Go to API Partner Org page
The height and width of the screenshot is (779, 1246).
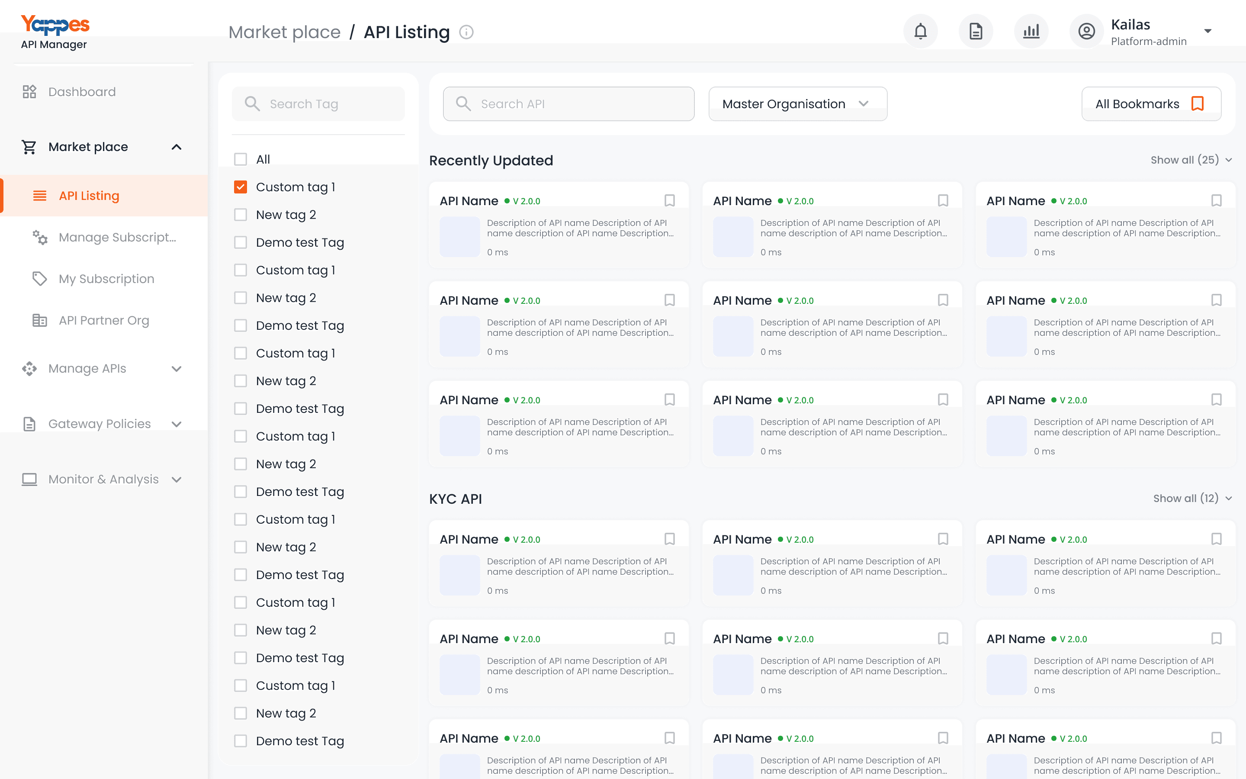click(x=103, y=320)
